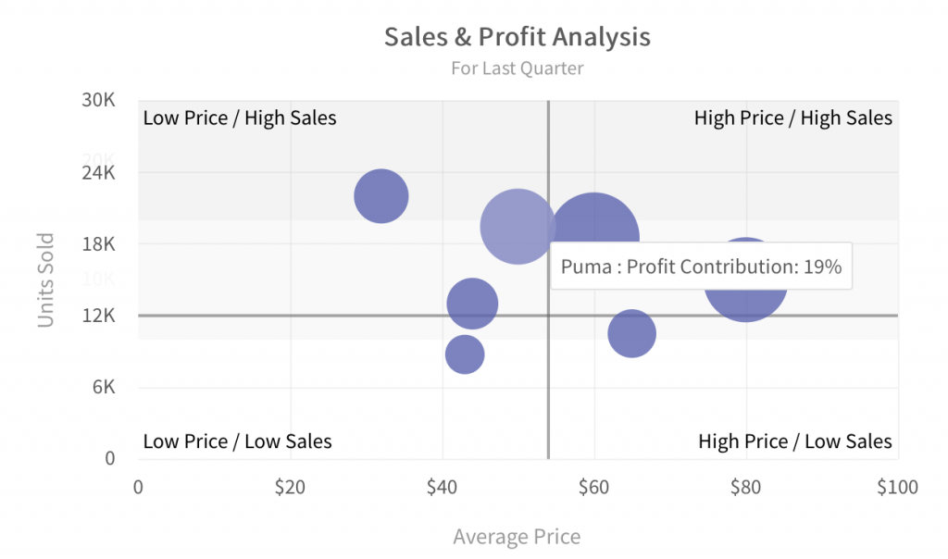Click the 6K tick label on the y-axis
The width and height of the screenshot is (948, 559).
click(x=103, y=387)
